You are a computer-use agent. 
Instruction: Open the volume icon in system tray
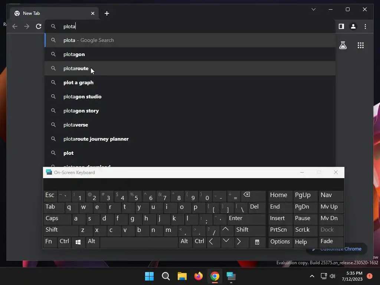(332, 276)
